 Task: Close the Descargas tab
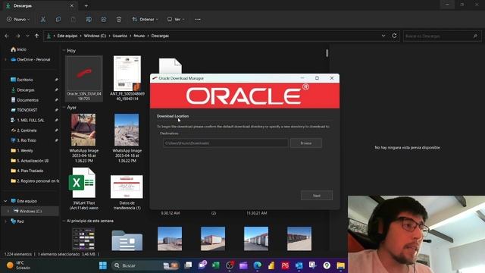[x=72, y=5]
